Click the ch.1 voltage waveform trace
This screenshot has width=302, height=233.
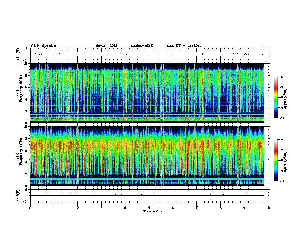(x=147, y=54)
